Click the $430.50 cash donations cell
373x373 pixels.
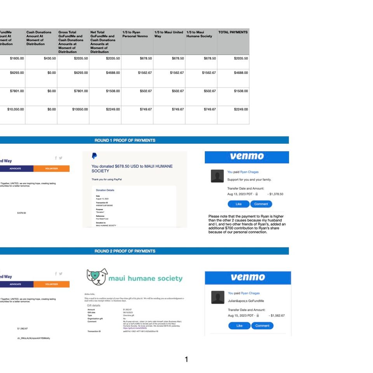tap(41, 62)
